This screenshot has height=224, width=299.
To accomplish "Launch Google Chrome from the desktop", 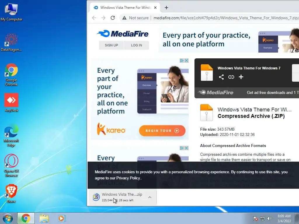I will [x=11, y=75].
